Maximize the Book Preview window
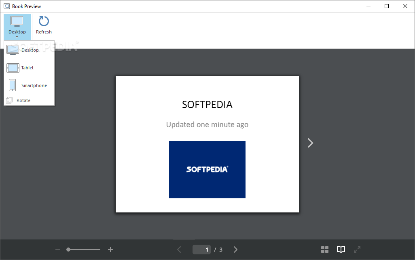415x260 pixels. click(387, 6)
